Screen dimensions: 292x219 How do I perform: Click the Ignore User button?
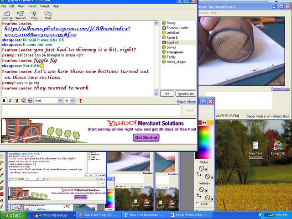(186, 94)
